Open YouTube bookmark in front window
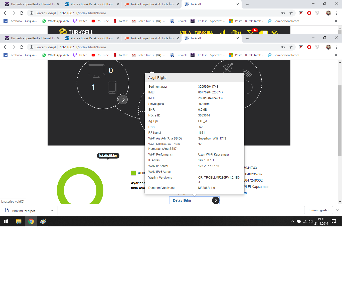This screenshot has height=283, width=342. [x=100, y=55]
